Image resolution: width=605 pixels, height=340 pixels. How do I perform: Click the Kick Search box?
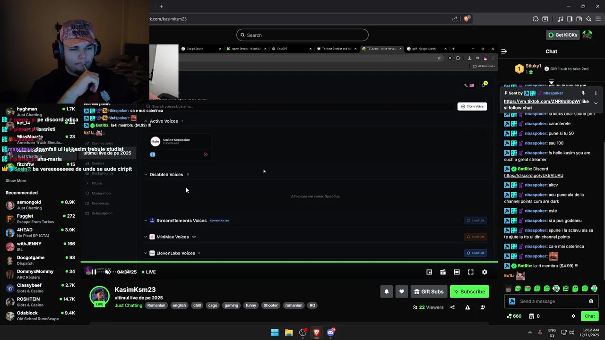pos(302,35)
